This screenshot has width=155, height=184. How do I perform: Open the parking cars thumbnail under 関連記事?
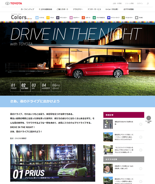click(108, 124)
